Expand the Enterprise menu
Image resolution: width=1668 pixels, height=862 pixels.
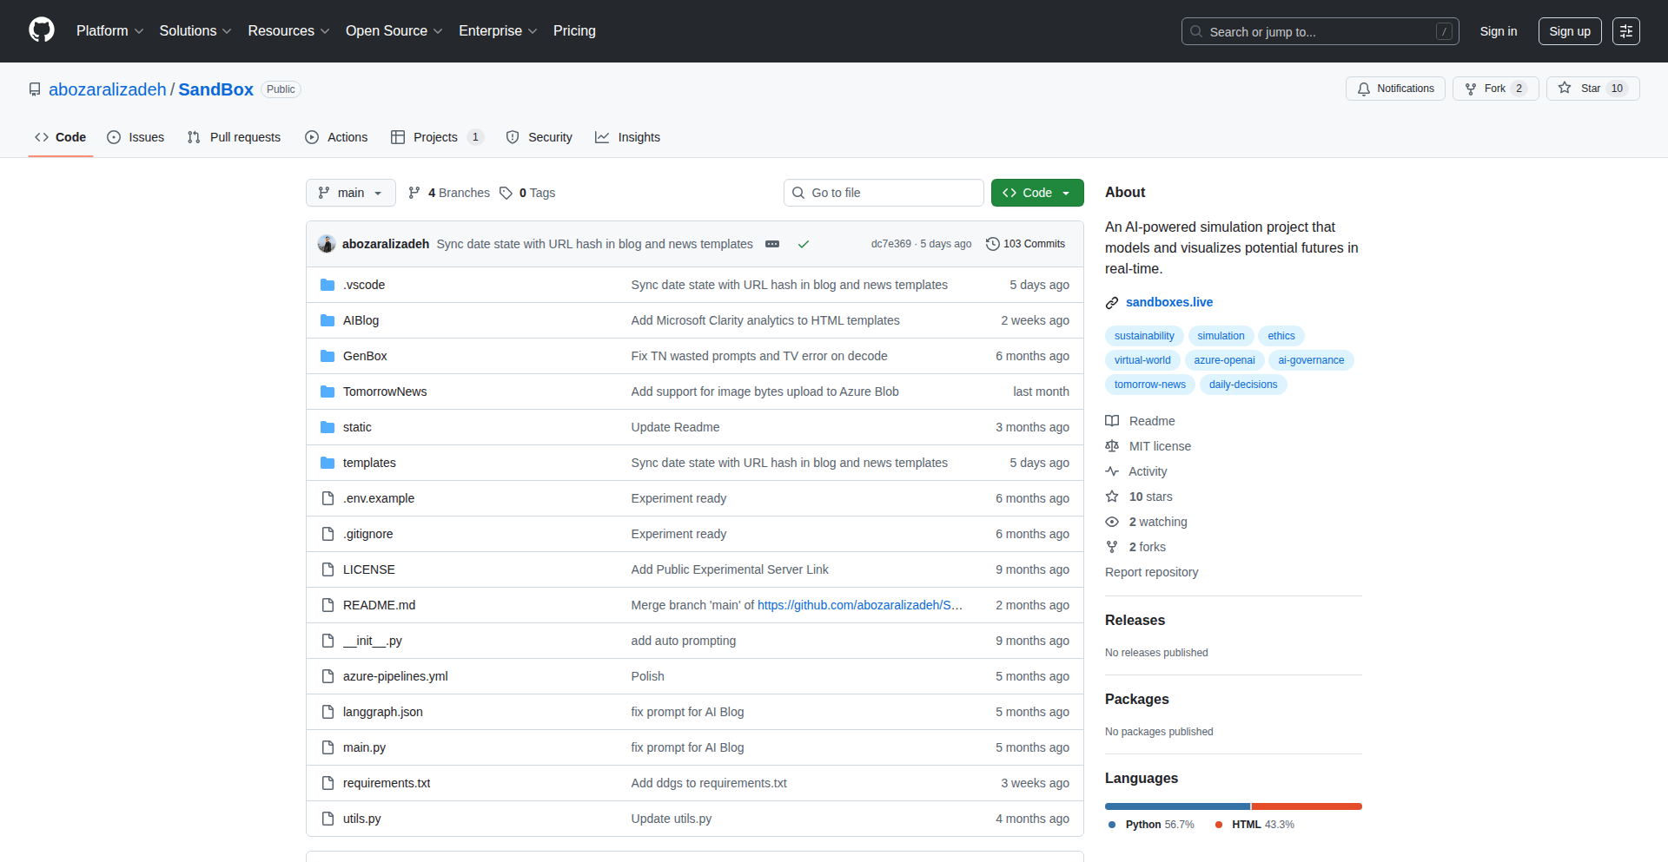tap(498, 30)
